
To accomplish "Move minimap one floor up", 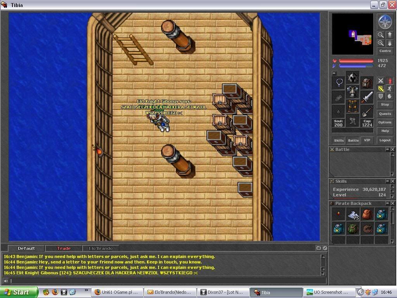I will click(390, 35).
